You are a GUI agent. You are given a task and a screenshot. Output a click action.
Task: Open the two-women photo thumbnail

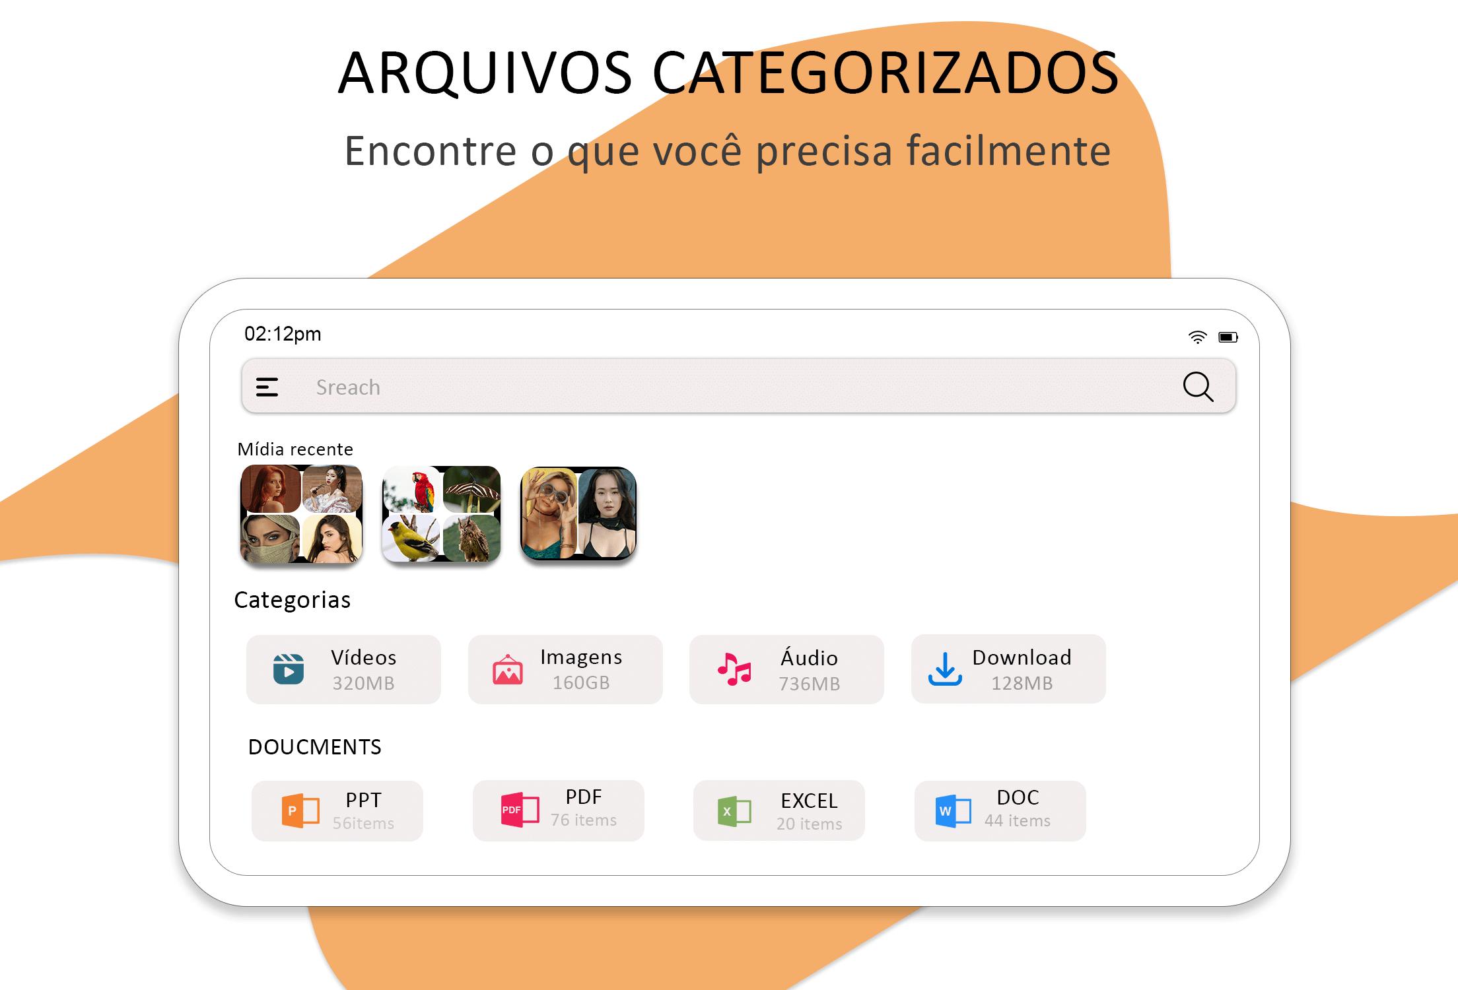(578, 513)
